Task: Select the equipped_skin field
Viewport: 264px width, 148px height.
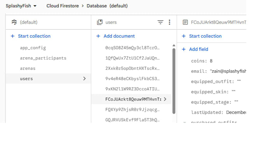Action: coord(213,92)
